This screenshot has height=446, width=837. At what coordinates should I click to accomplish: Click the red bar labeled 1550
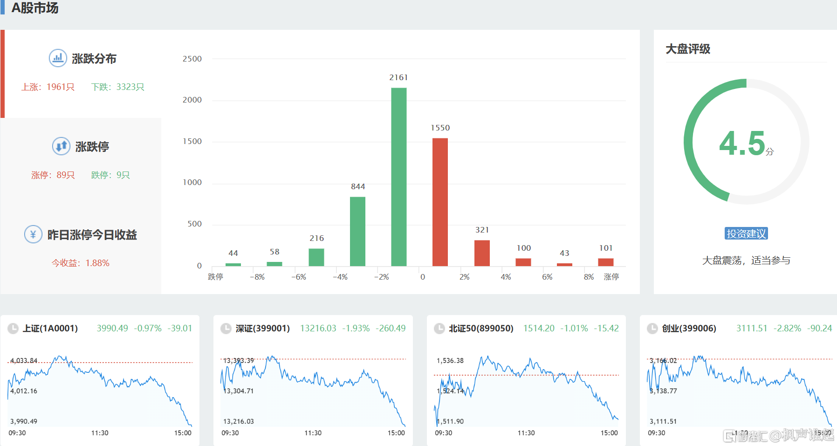pos(440,202)
